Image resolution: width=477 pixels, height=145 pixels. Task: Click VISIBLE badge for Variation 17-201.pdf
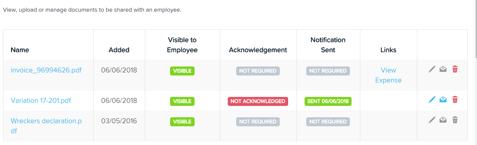(182, 101)
